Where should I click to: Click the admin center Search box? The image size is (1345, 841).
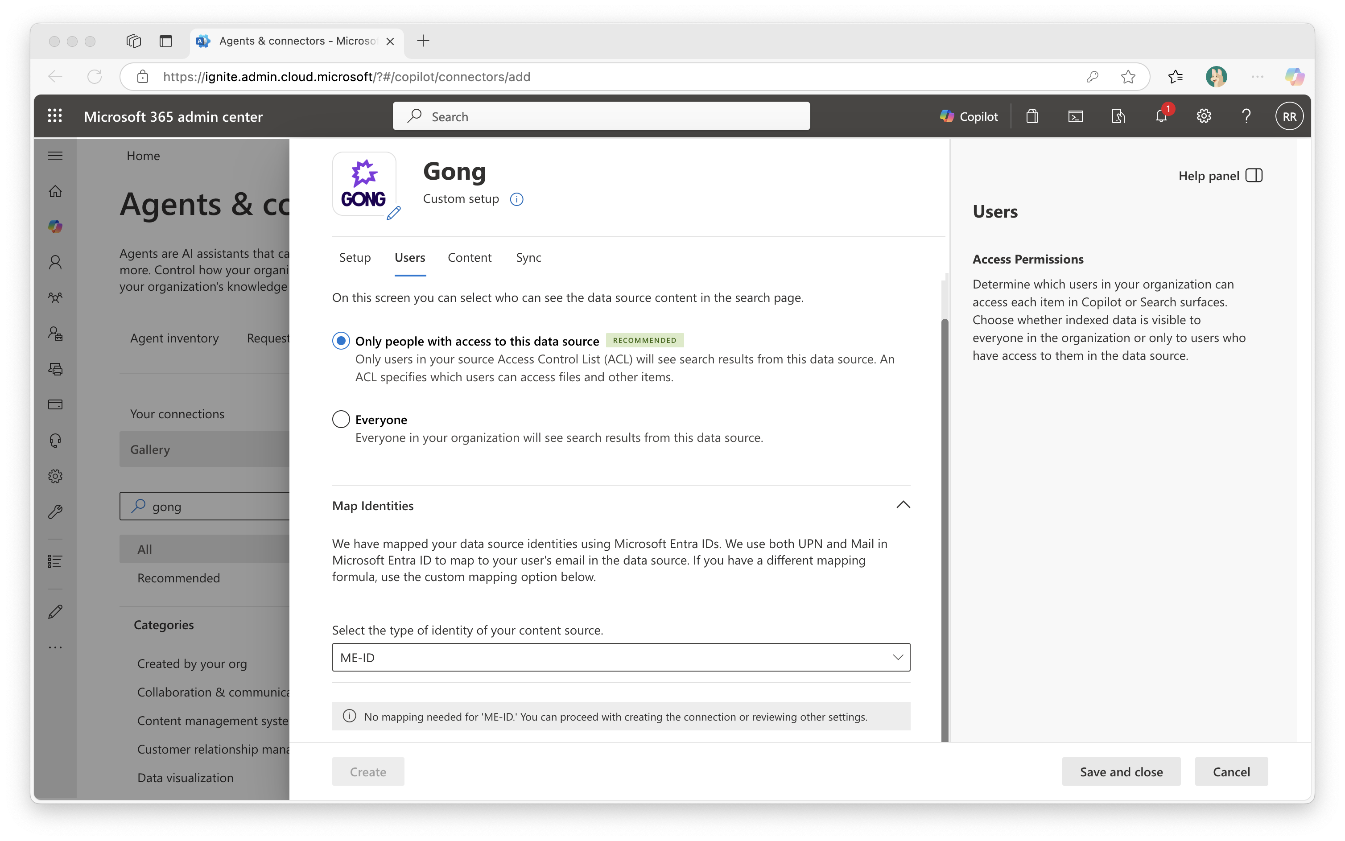[601, 116]
